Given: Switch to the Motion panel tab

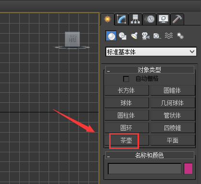Looking at the screenshot, I should point(150,19).
